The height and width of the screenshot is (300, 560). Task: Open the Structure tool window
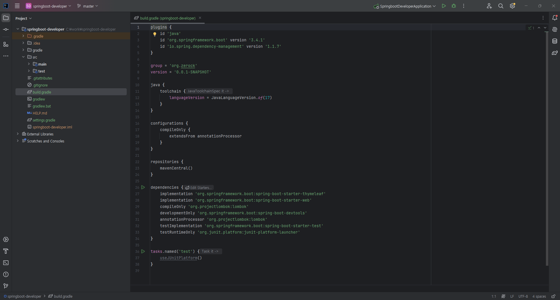click(6, 44)
